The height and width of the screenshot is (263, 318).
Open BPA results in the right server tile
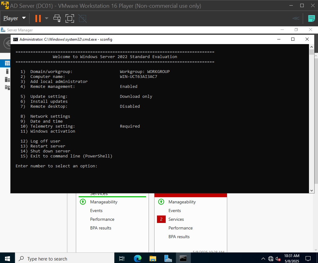[x=179, y=237]
